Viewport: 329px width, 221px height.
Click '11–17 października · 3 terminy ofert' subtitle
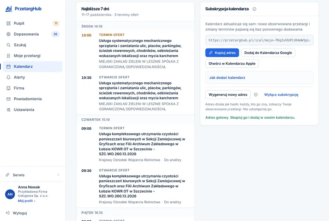[x=110, y=15]
